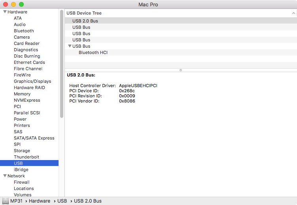Open the SAS category
Viewport: 297px width, 205px height.
click(18, 132)
